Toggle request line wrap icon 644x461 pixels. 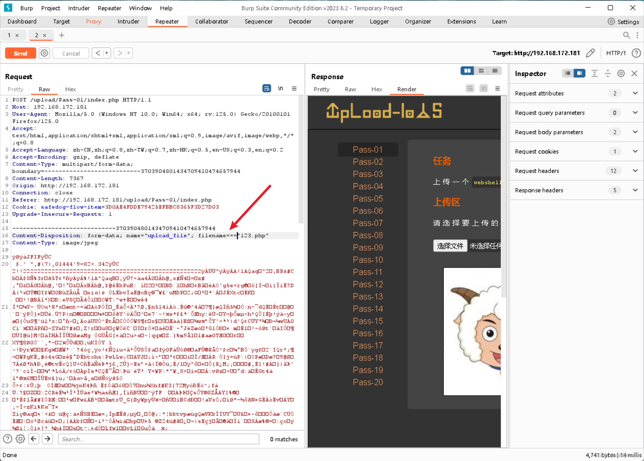point(267,88)
